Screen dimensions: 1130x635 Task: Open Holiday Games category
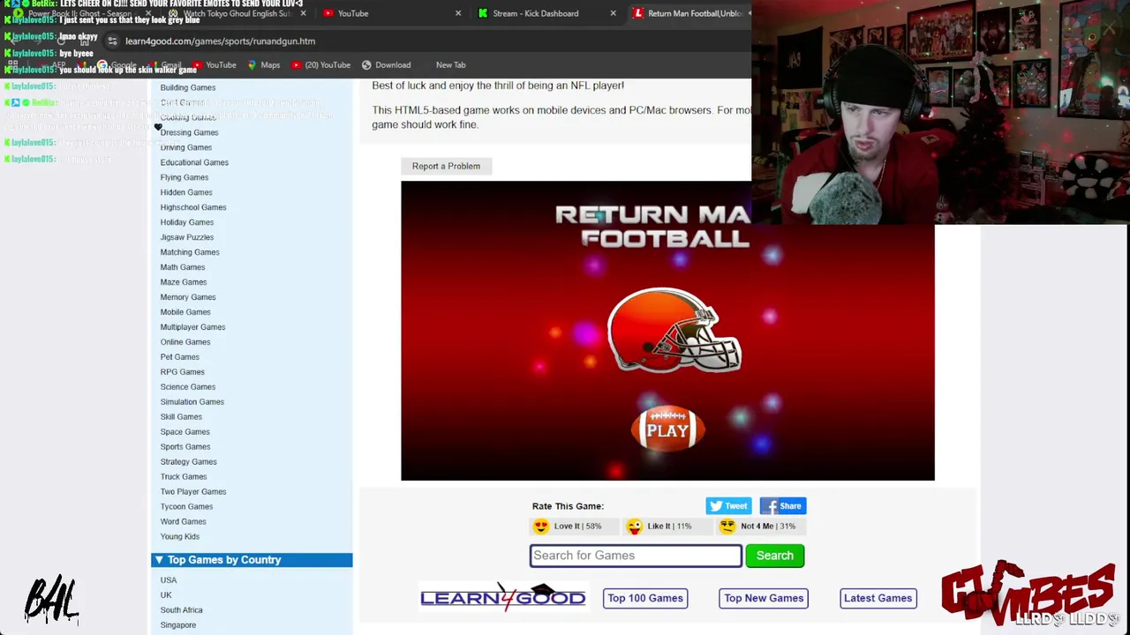[187, 222]
